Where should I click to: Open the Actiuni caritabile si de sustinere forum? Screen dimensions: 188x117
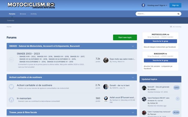coord(34,85)
